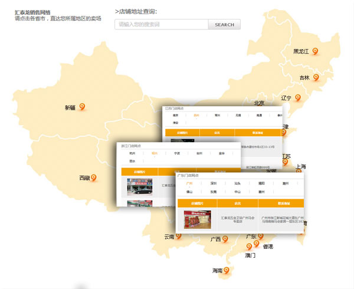Switch to 深圳 tab in Guangdong panel
The image size is (354, 289).
coord(213,183)
